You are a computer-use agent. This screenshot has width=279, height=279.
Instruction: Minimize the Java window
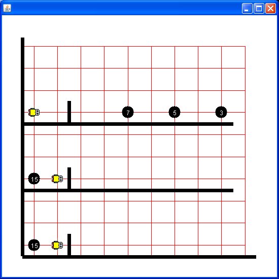[x=247, y=8]
